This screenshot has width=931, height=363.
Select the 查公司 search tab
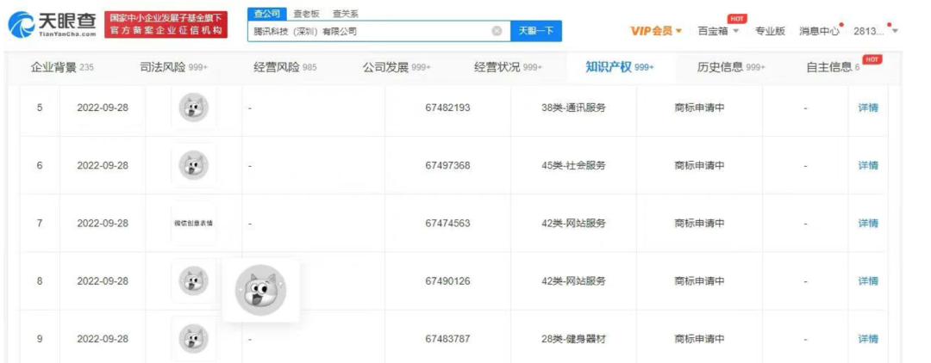pyautogui.click(x=266, y=14)
